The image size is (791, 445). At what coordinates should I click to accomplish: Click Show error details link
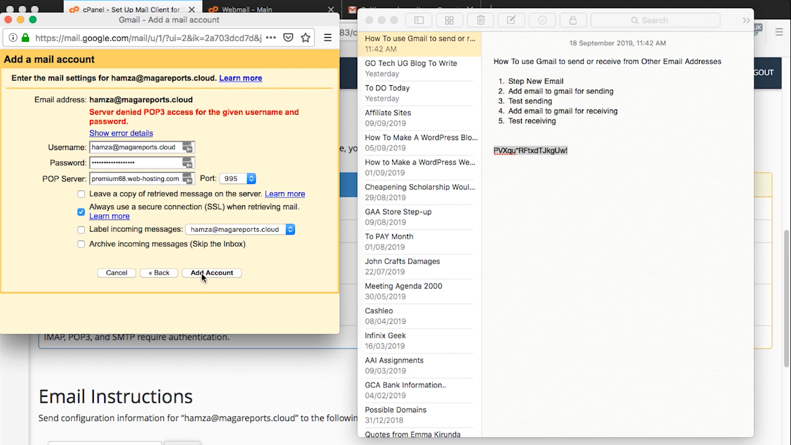coord(121,133)
